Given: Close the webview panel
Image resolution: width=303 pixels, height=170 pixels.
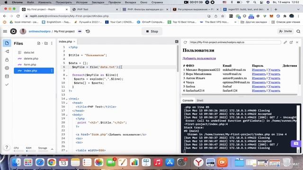Looking at the screenshot, I should pos(297,42).
